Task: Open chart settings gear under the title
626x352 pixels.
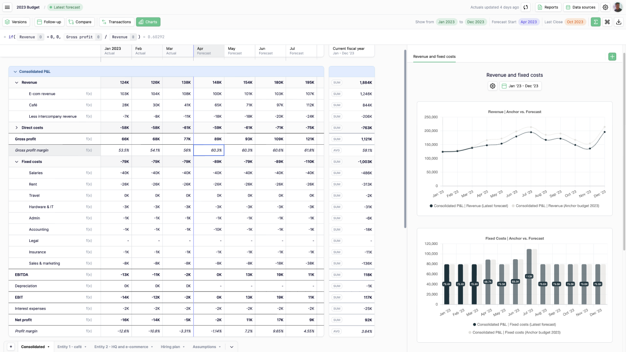Action: pyautogui.click(x=492, y=86)
